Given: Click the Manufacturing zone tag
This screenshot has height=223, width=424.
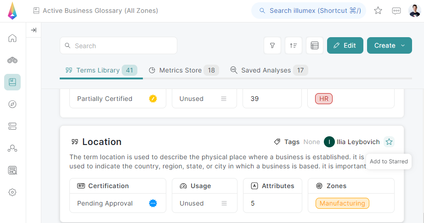Looking at the screenshot, I should pyautogui.click(x=342, y=203).
